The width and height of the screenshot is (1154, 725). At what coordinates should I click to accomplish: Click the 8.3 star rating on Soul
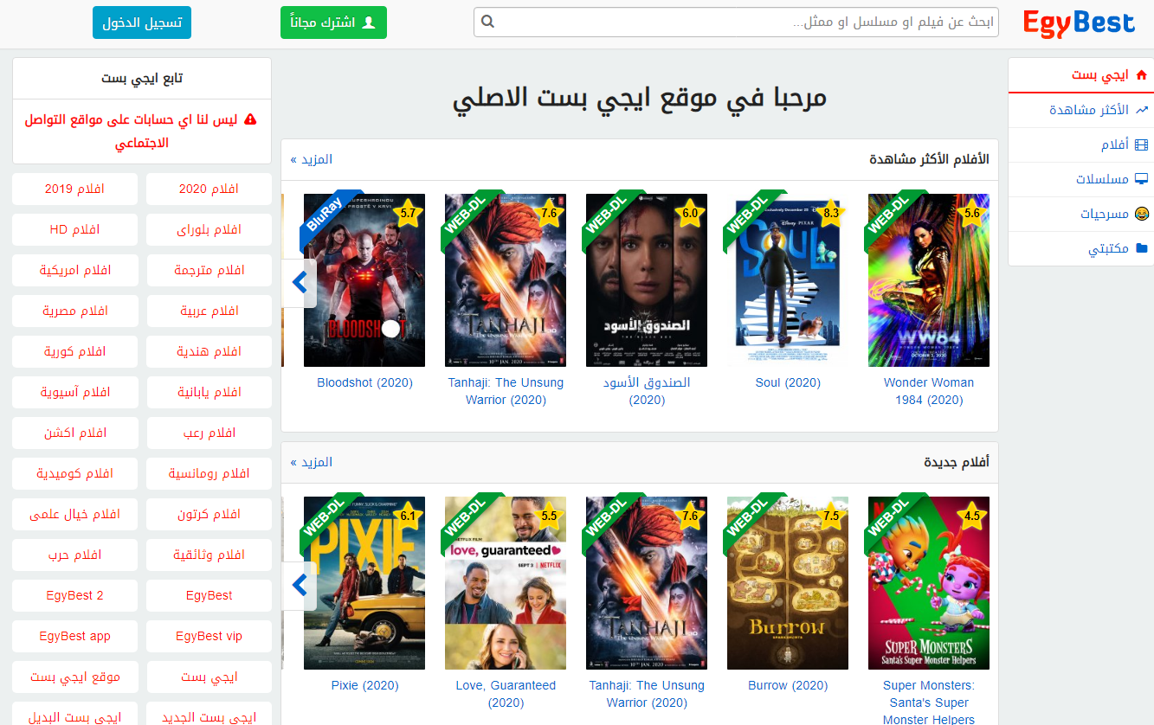coord(831,212)
